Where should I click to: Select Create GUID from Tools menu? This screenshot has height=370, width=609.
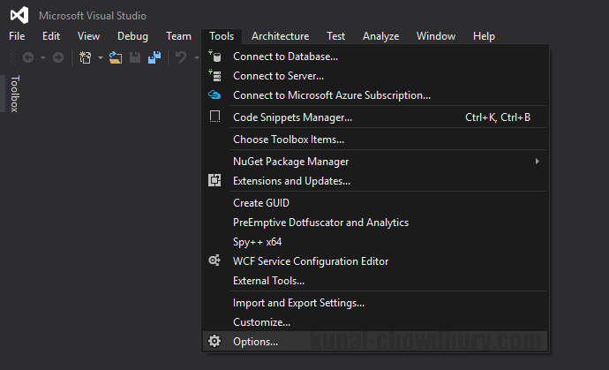pos(261,203)
